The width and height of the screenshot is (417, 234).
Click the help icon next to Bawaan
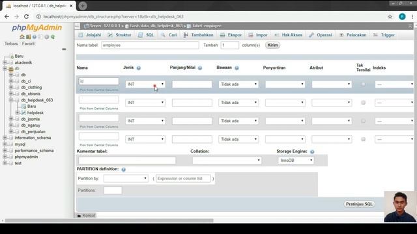click(237, 68)
